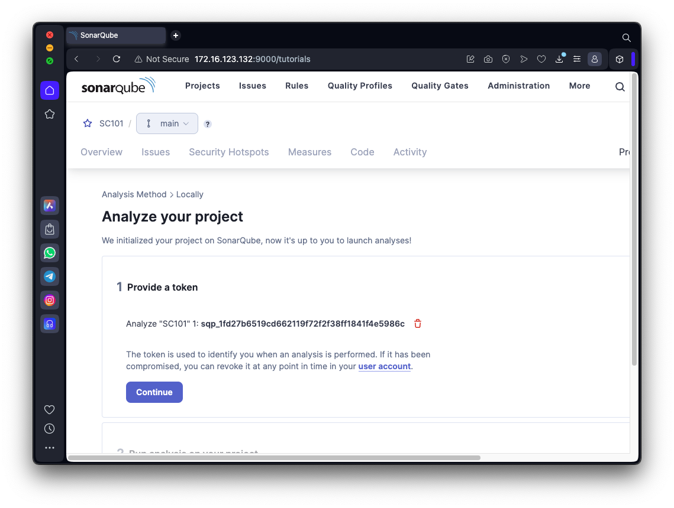Open the ad blocker shield icon
The image size is (674, 508).
(x=506, y=59)
